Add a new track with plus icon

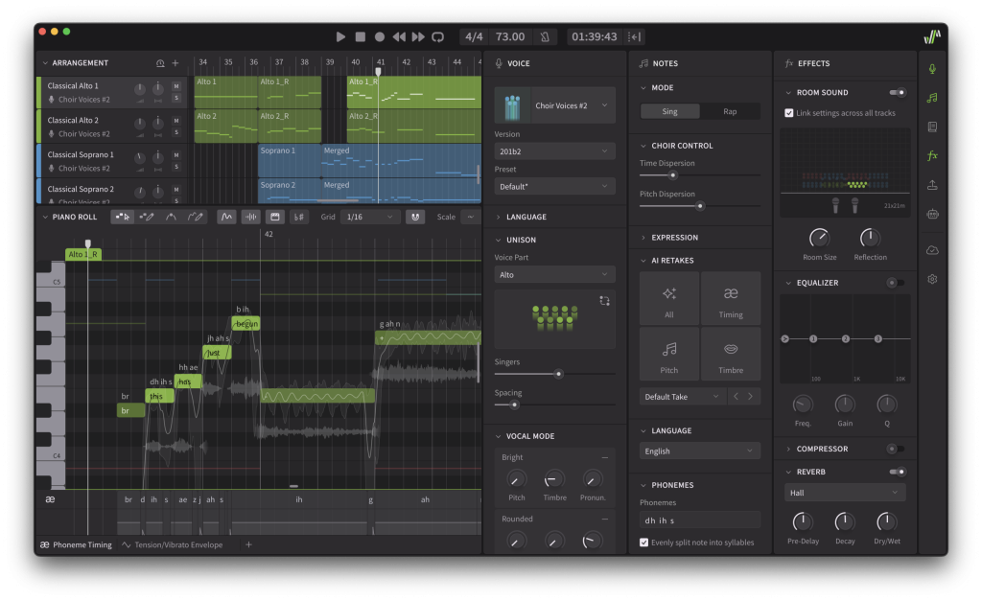[175, 63]
